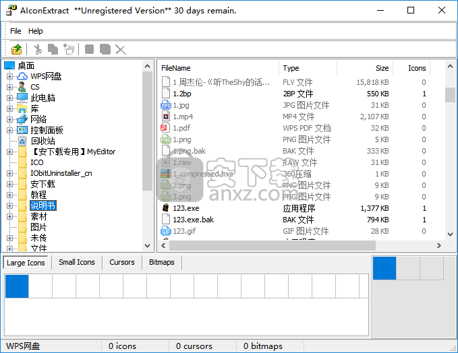Click the open folder up toolbar icon
The width and height of the screenshot is (458, 353).
pos(17,49)
